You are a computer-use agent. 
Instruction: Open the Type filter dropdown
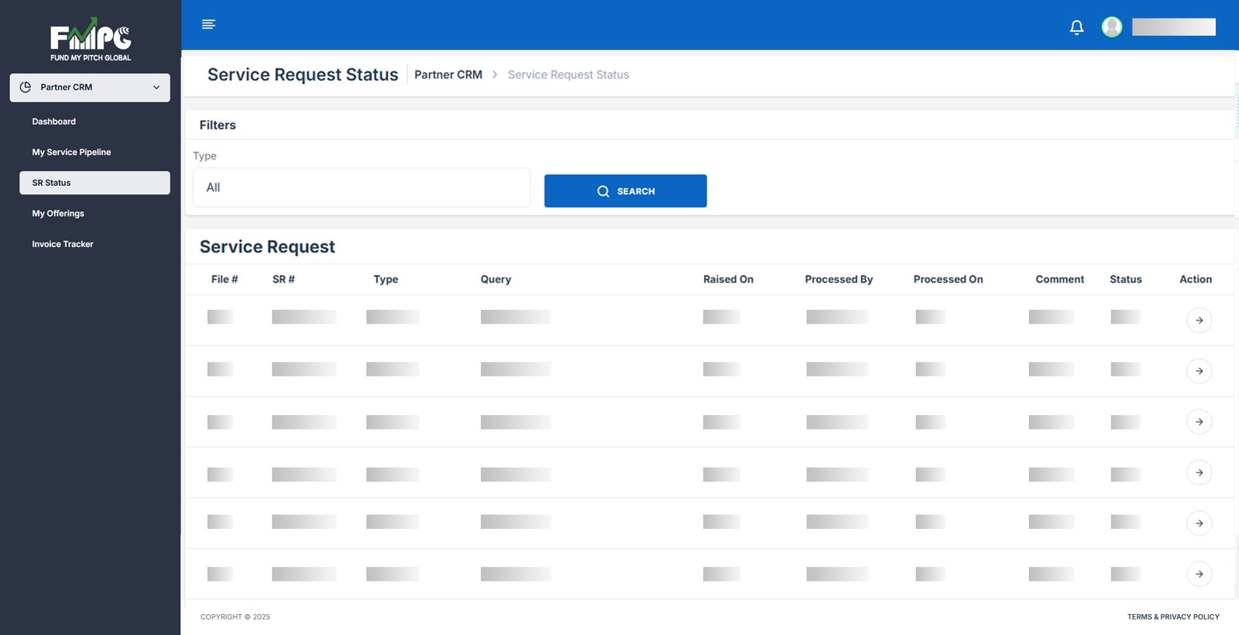(x=362, y=187)
